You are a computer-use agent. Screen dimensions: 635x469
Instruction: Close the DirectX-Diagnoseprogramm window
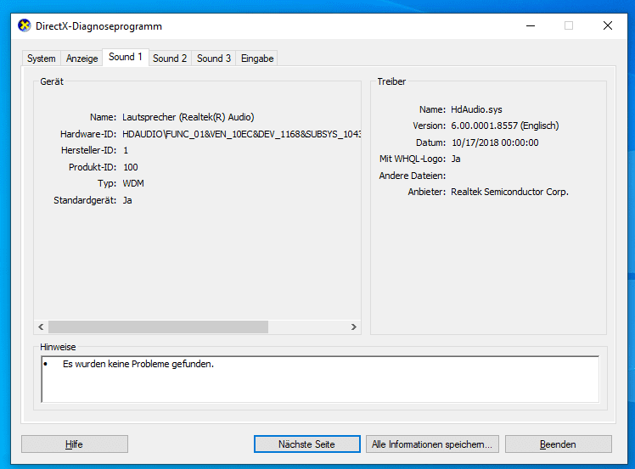click(608, 26)
